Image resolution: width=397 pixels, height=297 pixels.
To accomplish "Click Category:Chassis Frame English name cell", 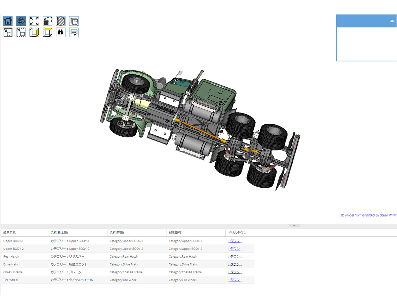I will [x=137, y=272].
